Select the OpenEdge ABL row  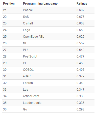48,37
